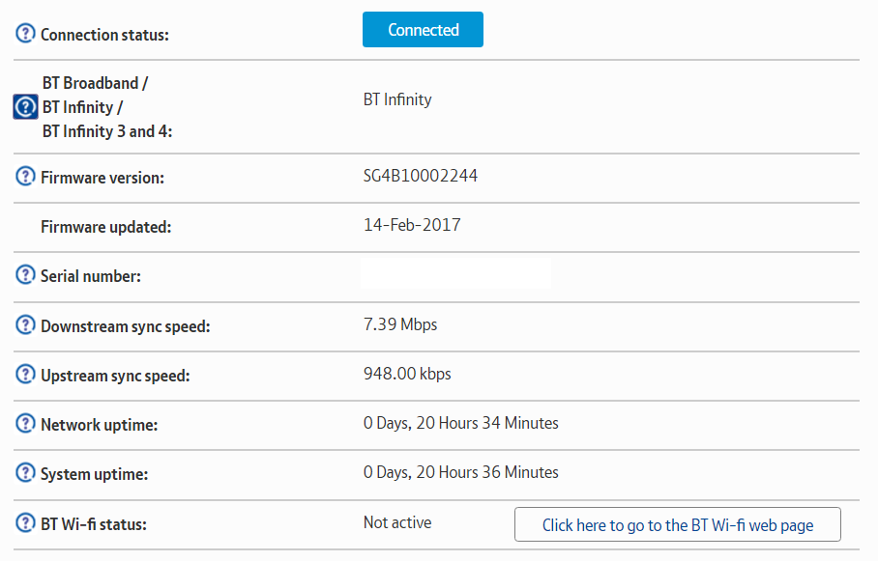Click the Upstream sync speed label
This screenshot has height=561, width=878.
tap(115, 376)
